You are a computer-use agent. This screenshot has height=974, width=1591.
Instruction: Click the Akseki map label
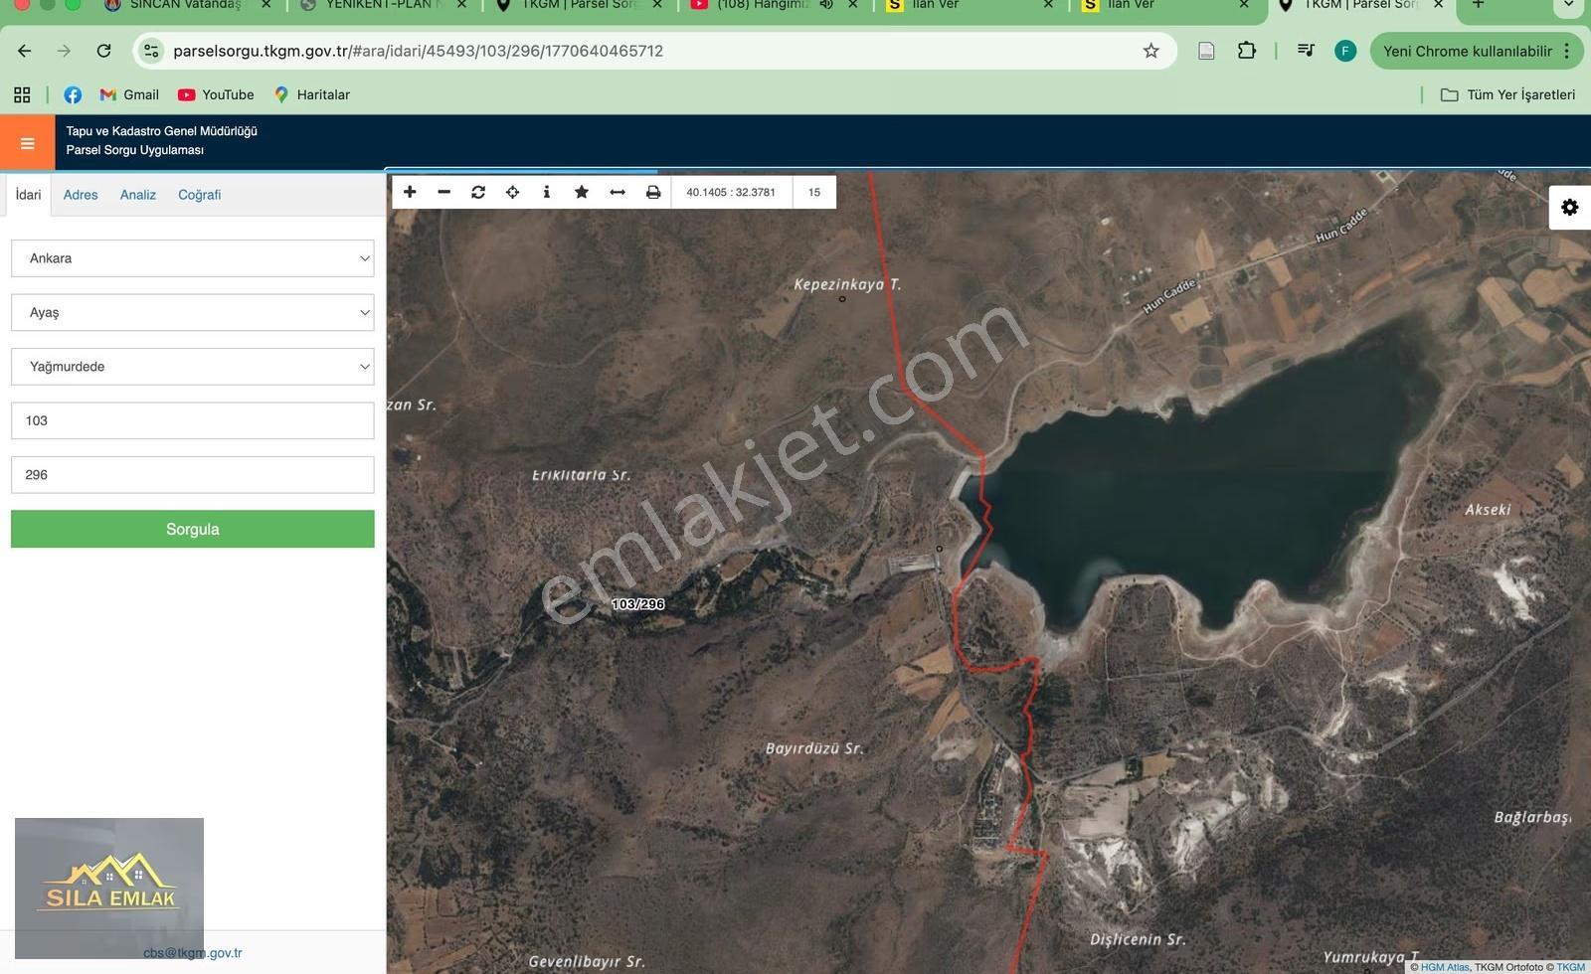click(1488, 509)
